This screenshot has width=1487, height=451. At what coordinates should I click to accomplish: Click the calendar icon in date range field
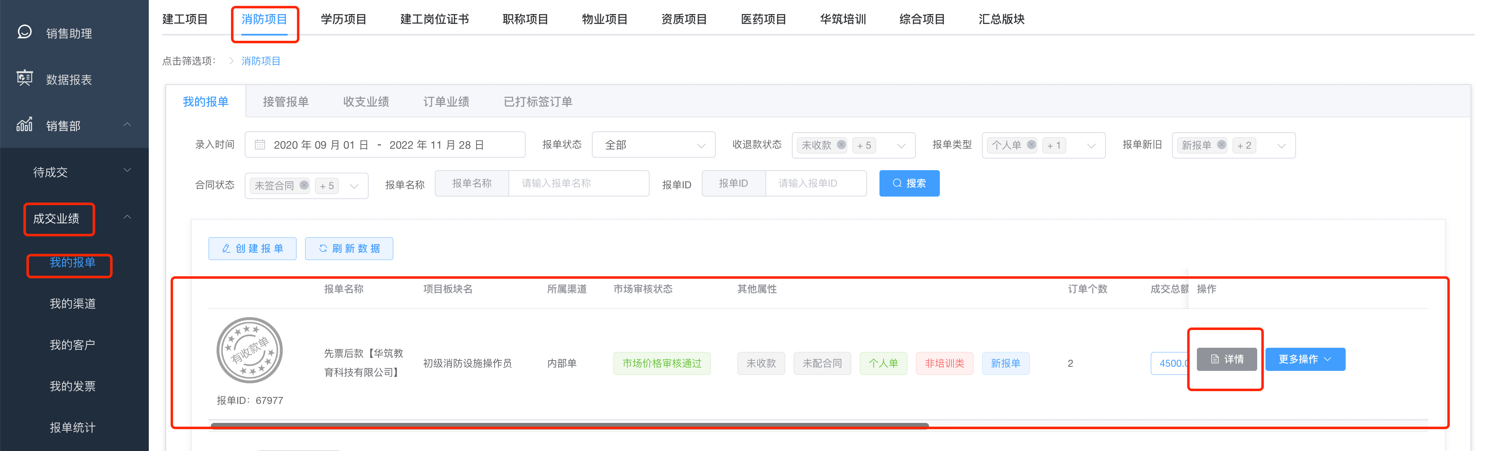[x=260, y=145]
